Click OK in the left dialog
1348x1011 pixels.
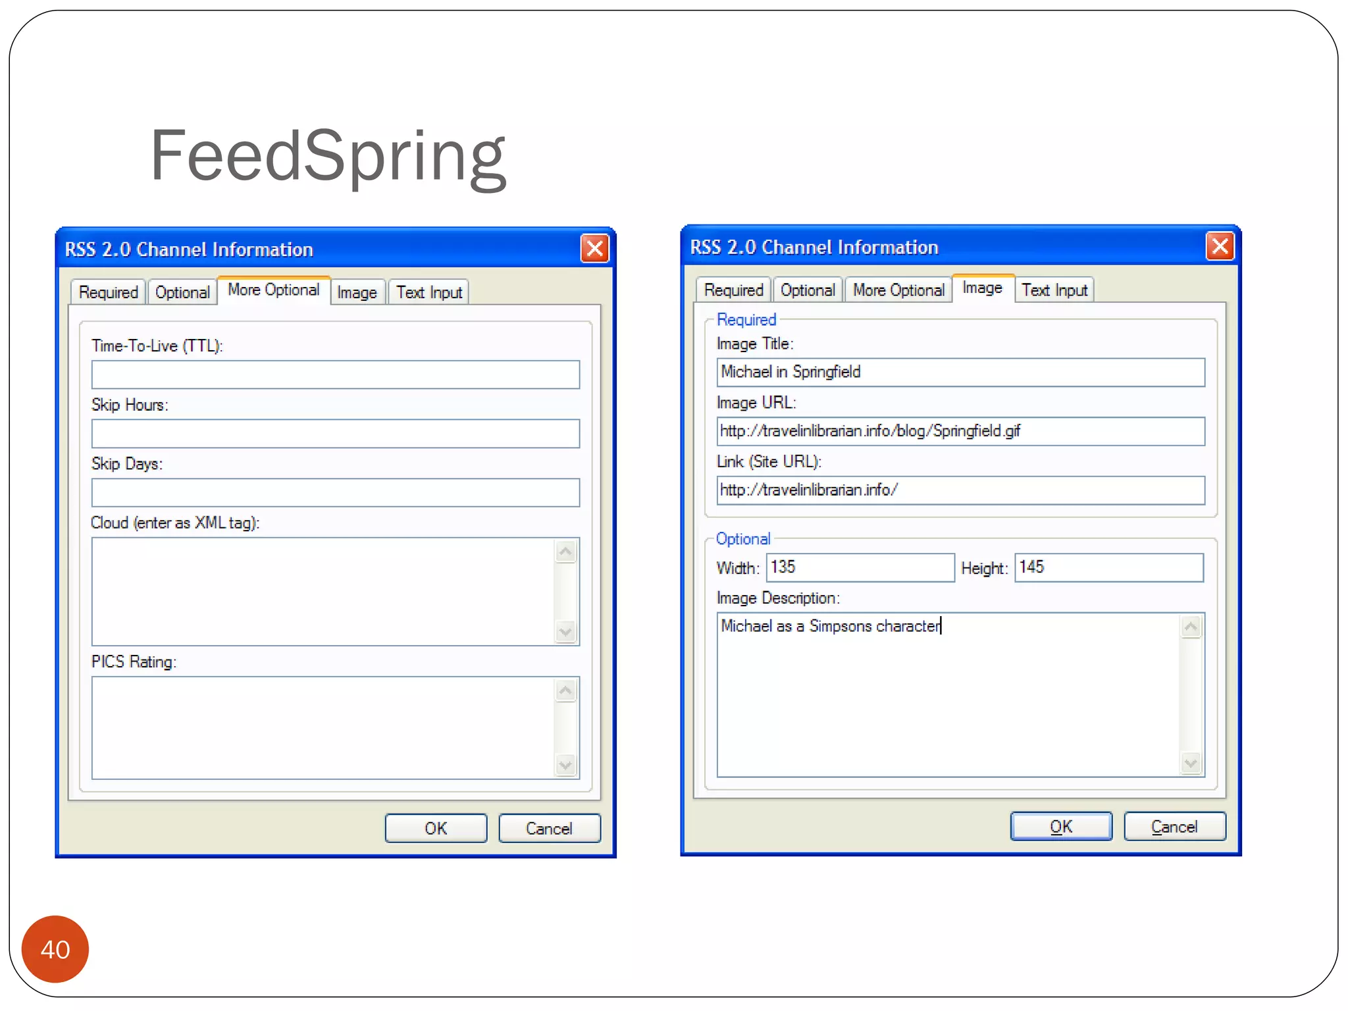[436, 828]
